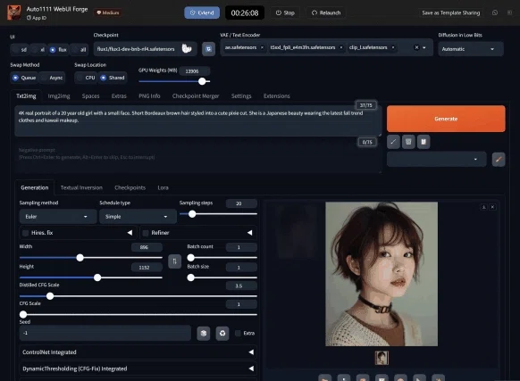Click the edit styles pencil icon
This screenshot has width=520, height=381.
pos(499,160)
